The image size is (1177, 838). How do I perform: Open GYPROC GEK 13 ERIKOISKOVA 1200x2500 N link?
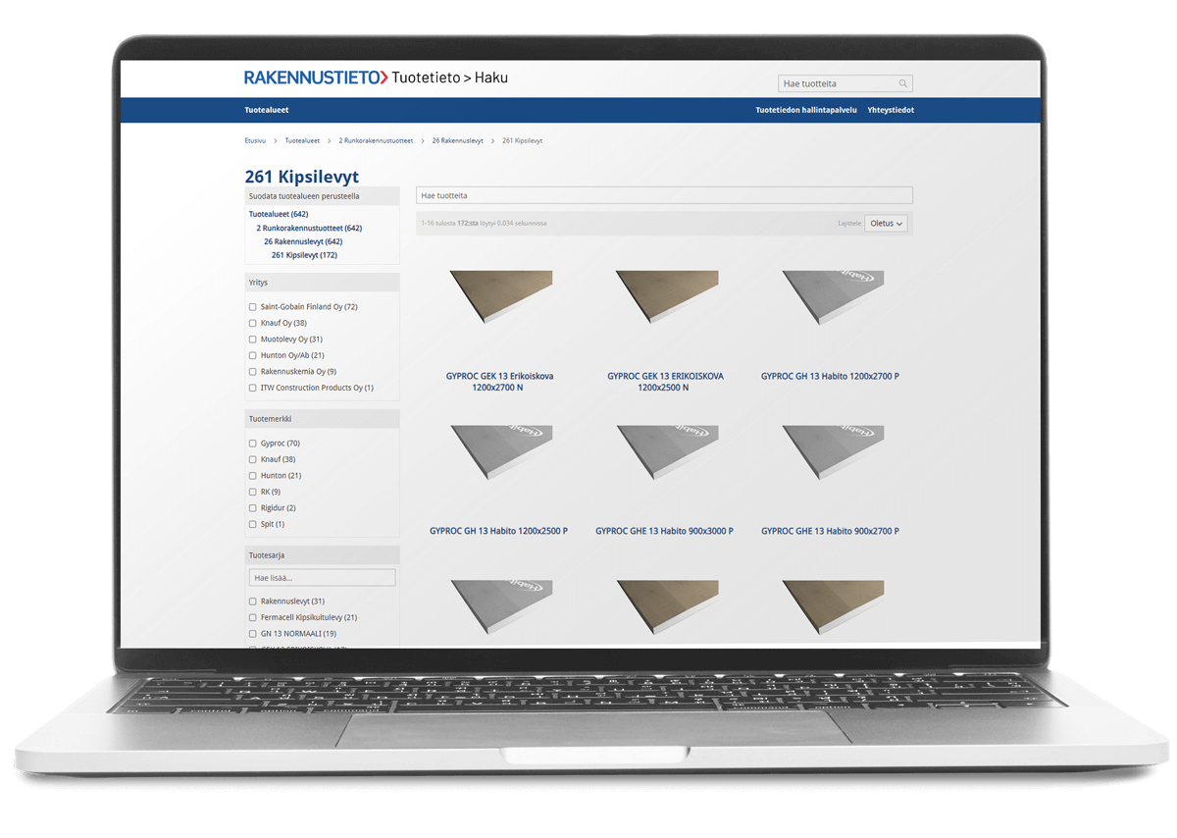665,382
